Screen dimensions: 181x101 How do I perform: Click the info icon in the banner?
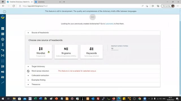(x=5, y=12)
